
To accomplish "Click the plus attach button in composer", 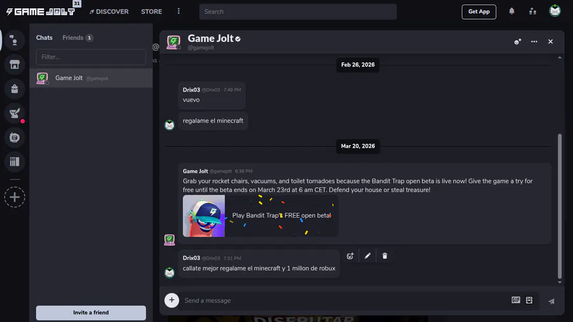I will [x=172, y=300].
